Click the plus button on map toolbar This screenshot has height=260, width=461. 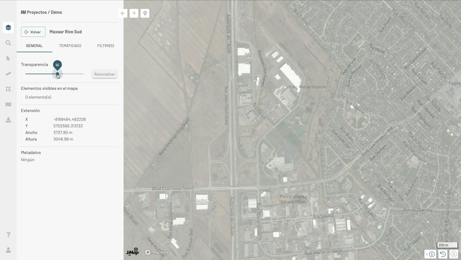134,13
